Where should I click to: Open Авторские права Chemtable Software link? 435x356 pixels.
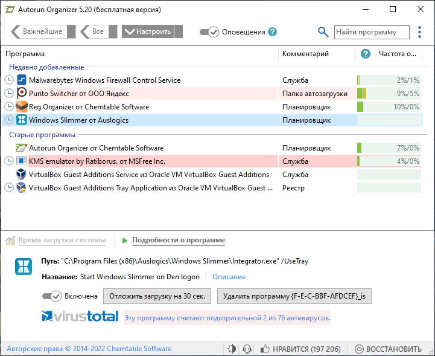pyautogui.click(x=89, y=349)
